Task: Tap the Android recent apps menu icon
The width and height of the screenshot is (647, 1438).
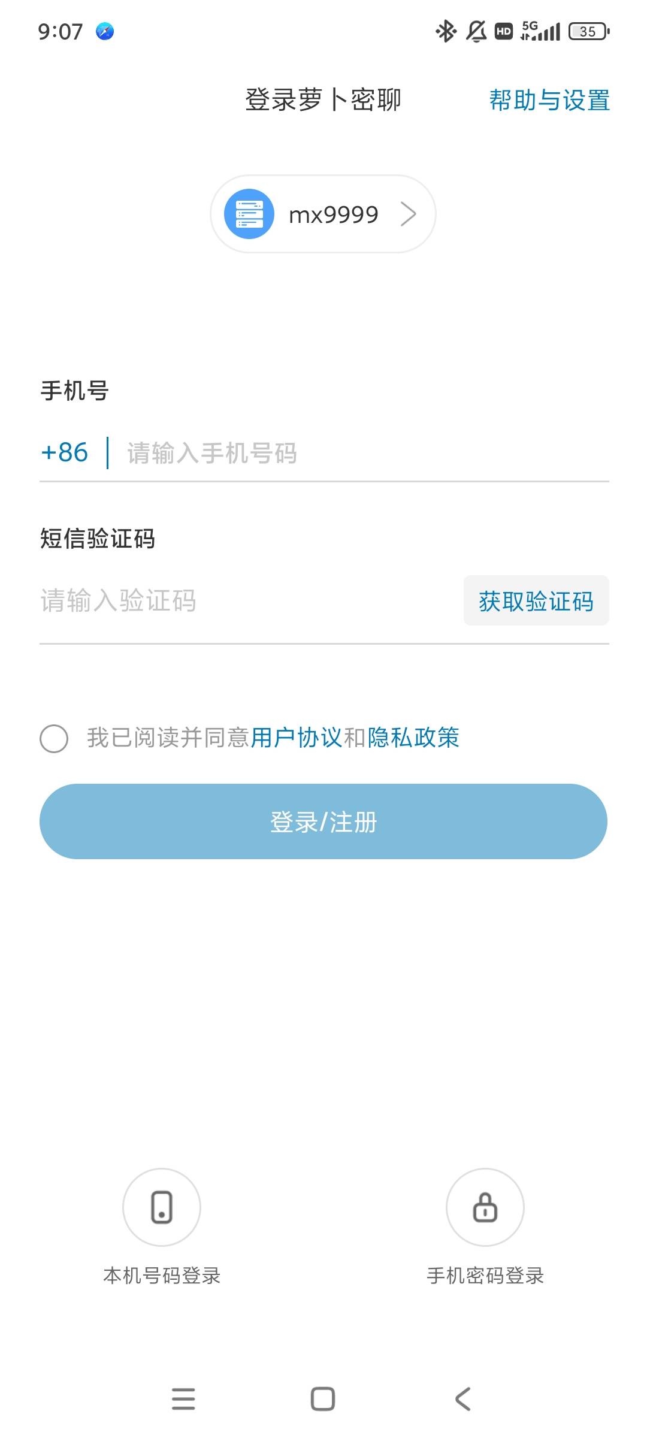Action: click(x=183, y=1399)
